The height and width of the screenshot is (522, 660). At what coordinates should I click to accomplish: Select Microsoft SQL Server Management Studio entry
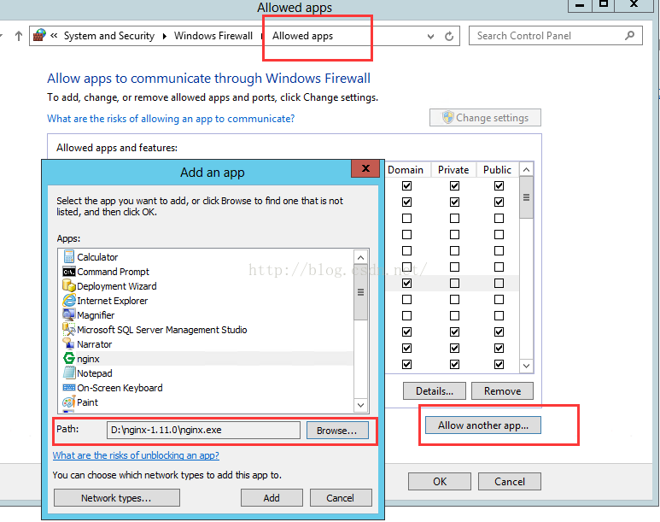207,330
